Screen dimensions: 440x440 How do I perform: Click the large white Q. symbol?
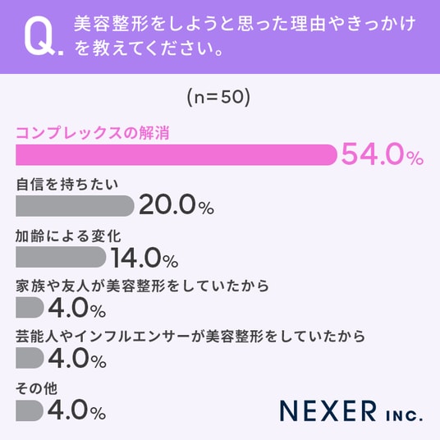click(44, 36)
